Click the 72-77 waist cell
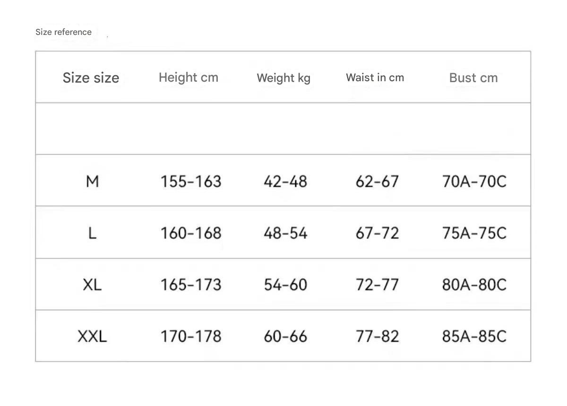The height and width of the screenshot is (406, 567). pos(377,285)
